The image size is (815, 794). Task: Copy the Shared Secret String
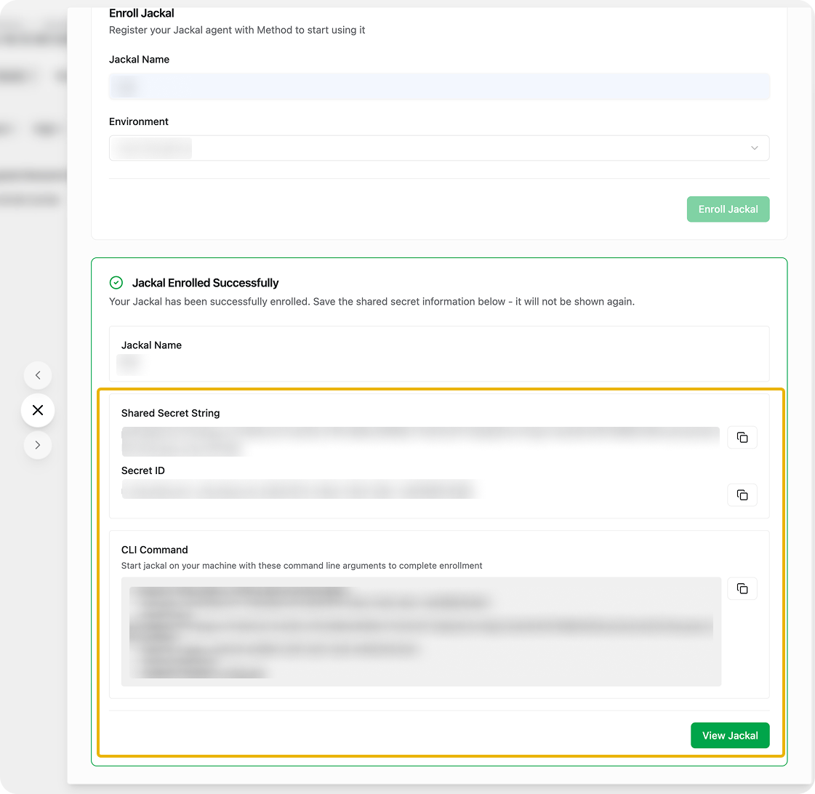pos(742,438)
